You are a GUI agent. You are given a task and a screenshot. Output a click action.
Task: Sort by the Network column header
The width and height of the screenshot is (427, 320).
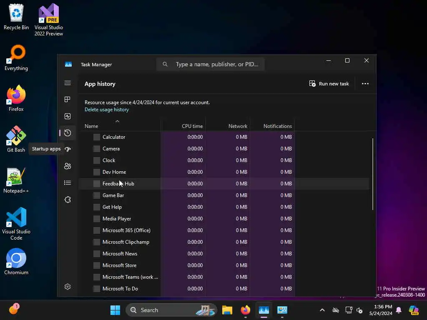point(228,126)
